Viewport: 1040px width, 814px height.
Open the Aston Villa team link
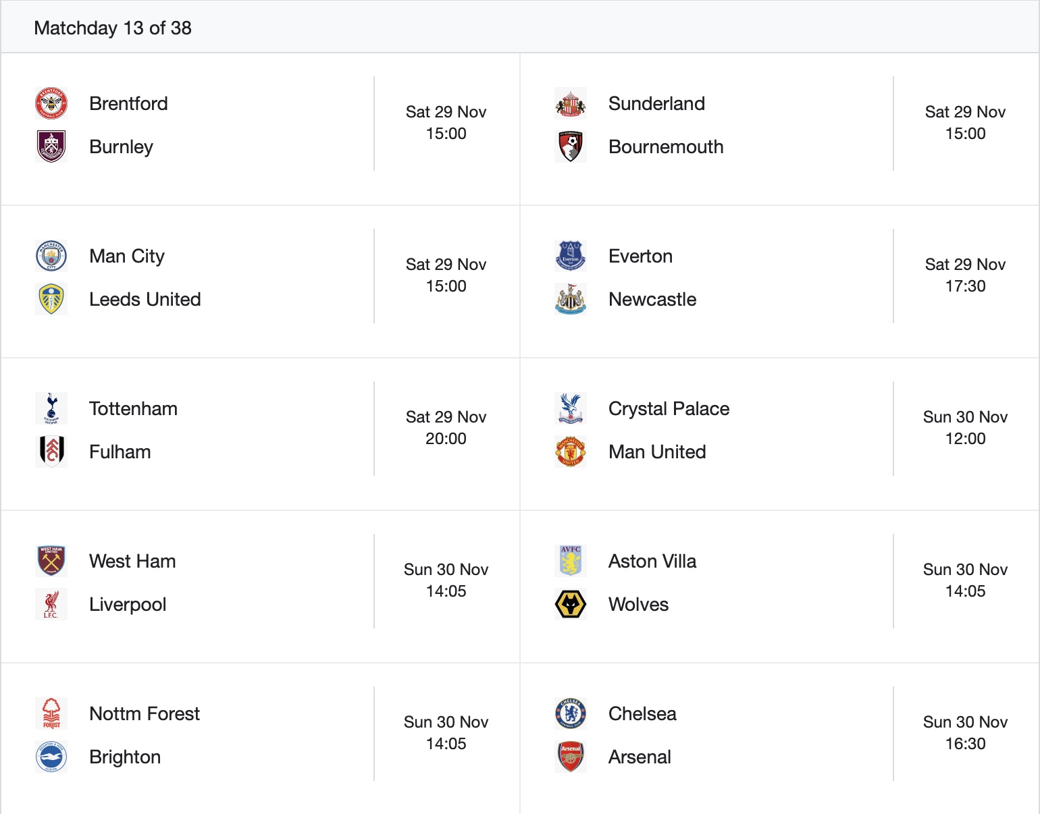(652, 562)
